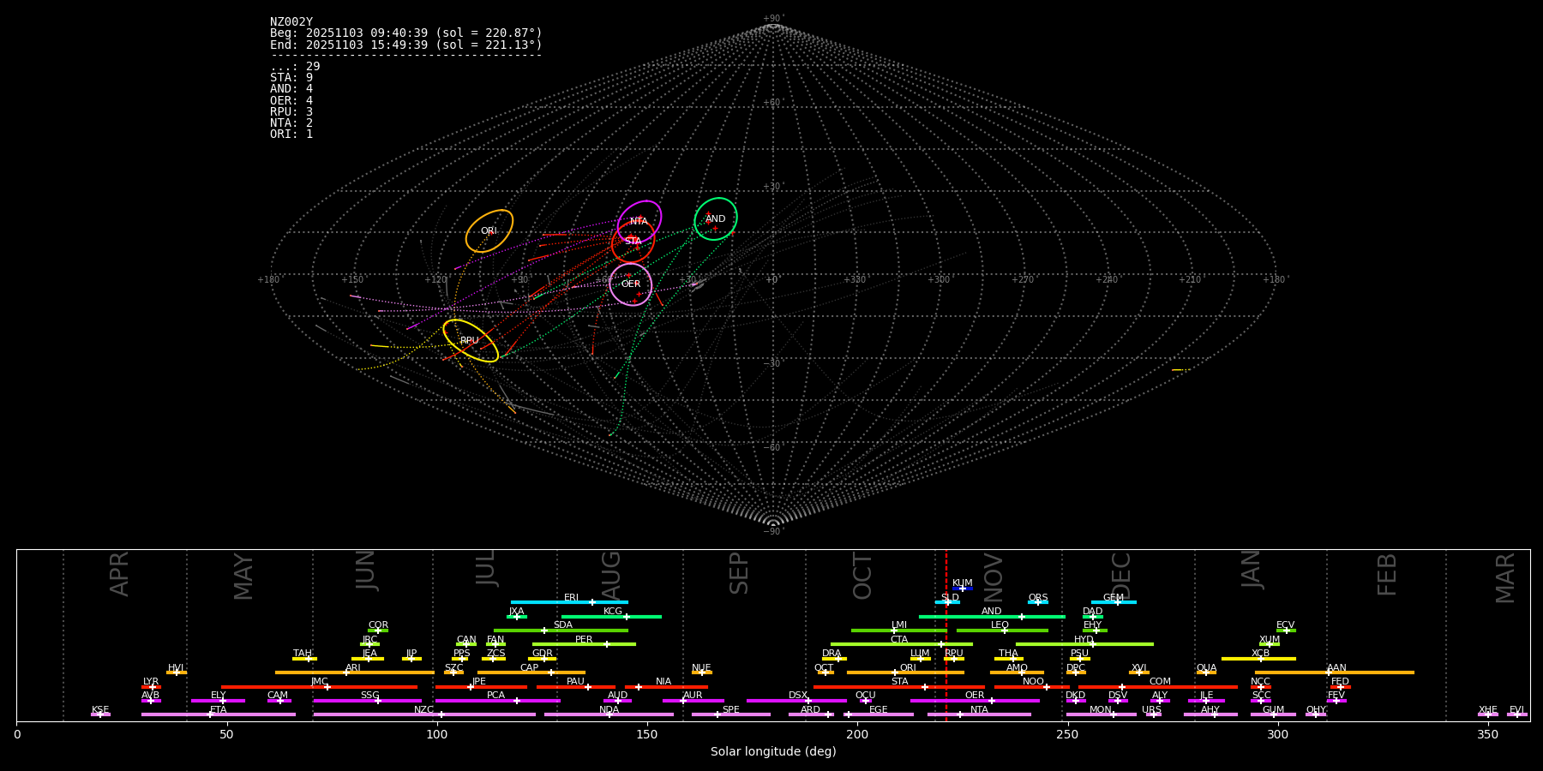
Task: Click the 'Solar longitude (deg)' axis label
Action: (x=773, y=752)
